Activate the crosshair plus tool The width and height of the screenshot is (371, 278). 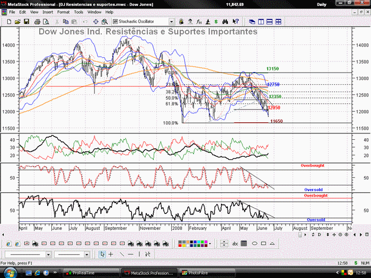point(111,254)
